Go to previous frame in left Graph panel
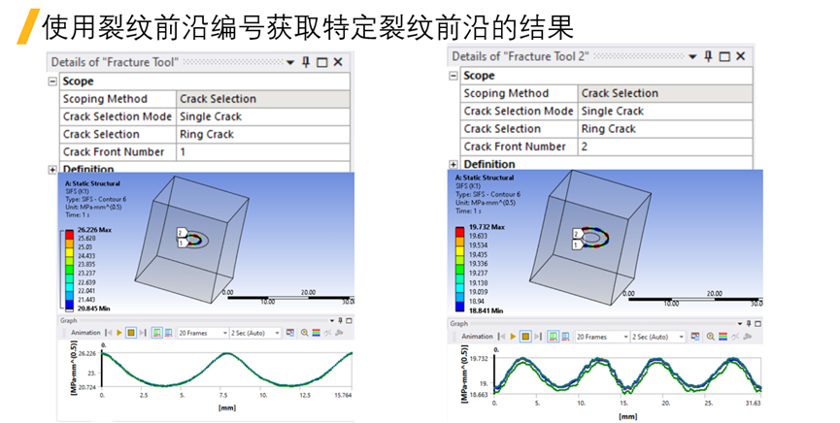The height and width of the screenshot is (423, 840). pos(109,333)
